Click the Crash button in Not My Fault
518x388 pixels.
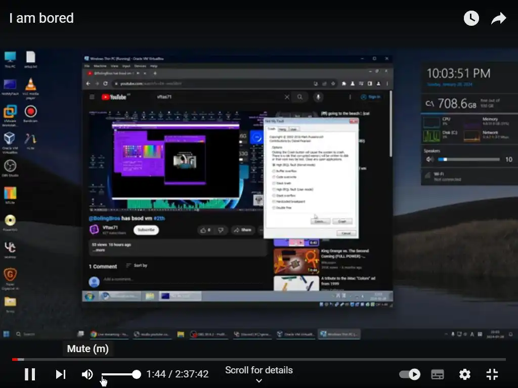[342, 221]
